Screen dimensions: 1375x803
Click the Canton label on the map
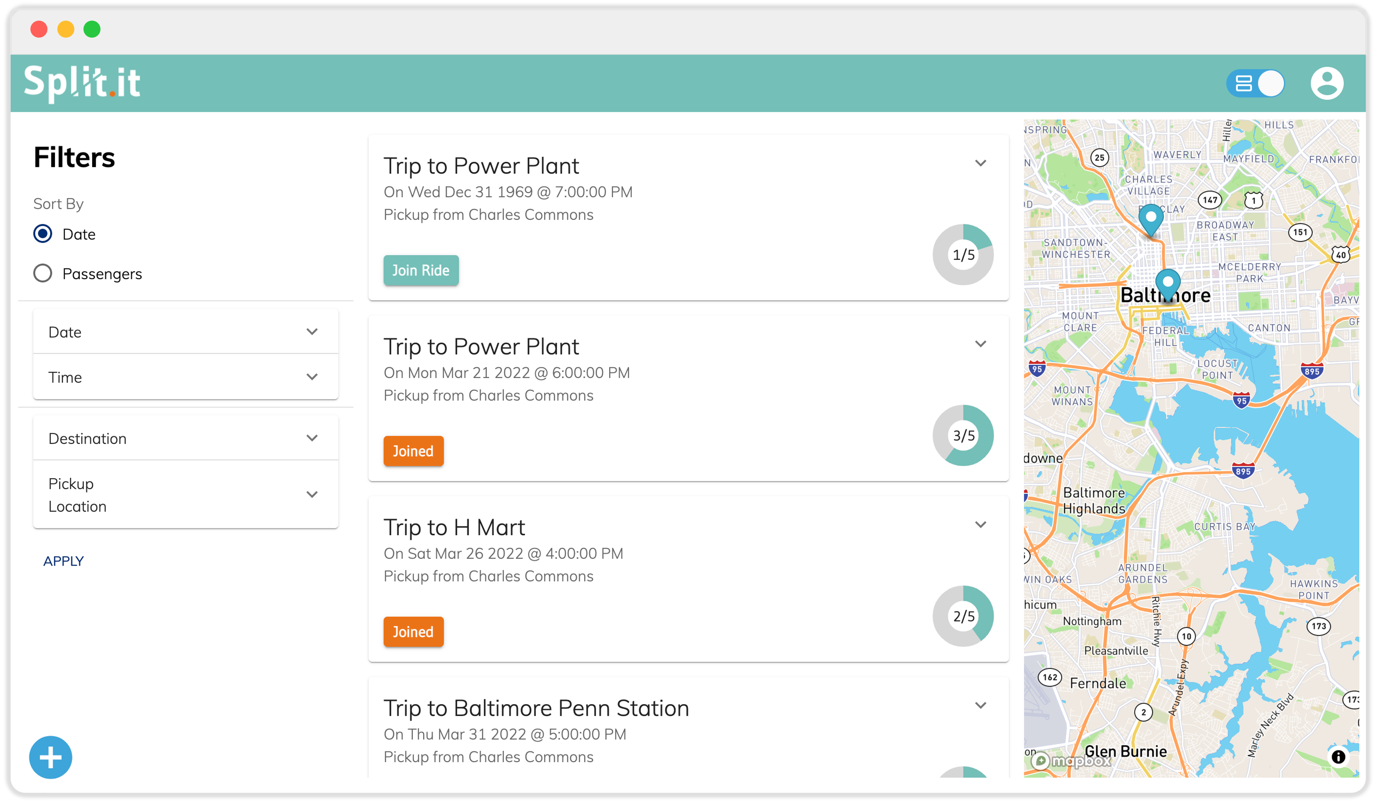pyautogui.click(x=1269, y=328)
